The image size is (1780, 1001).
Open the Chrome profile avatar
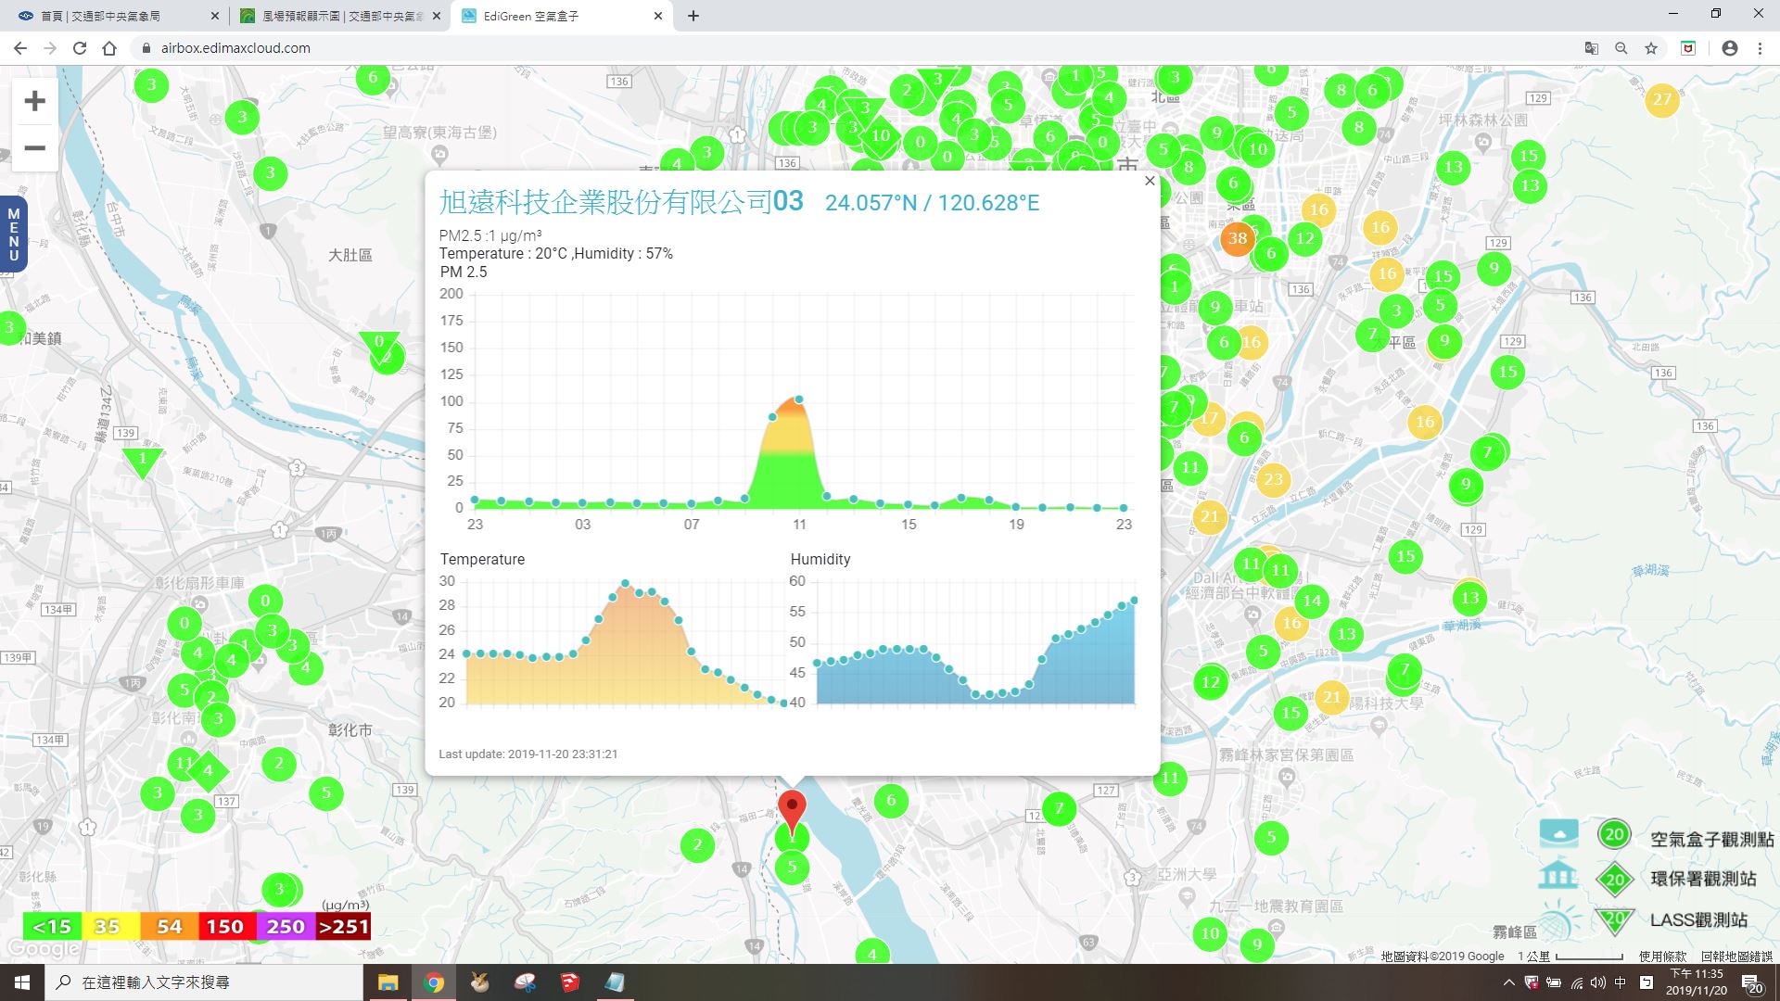coord(1729,48)
